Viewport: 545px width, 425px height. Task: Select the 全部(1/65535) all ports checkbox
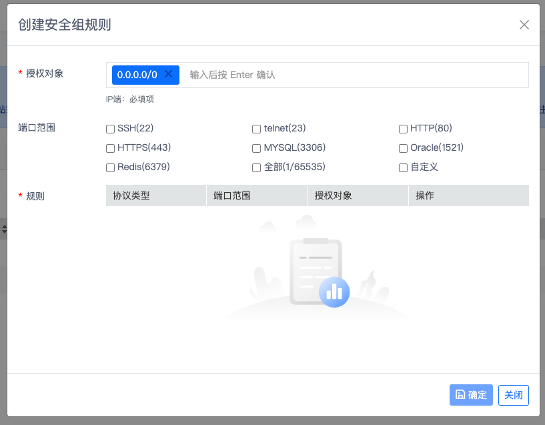coord(257,167)
